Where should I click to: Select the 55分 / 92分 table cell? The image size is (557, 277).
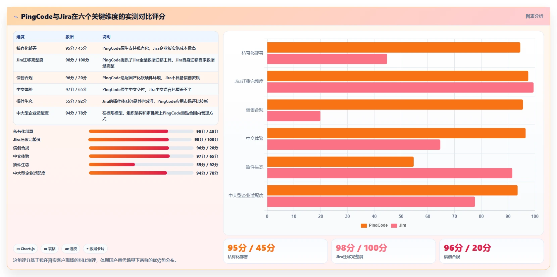tap(76, 101)
